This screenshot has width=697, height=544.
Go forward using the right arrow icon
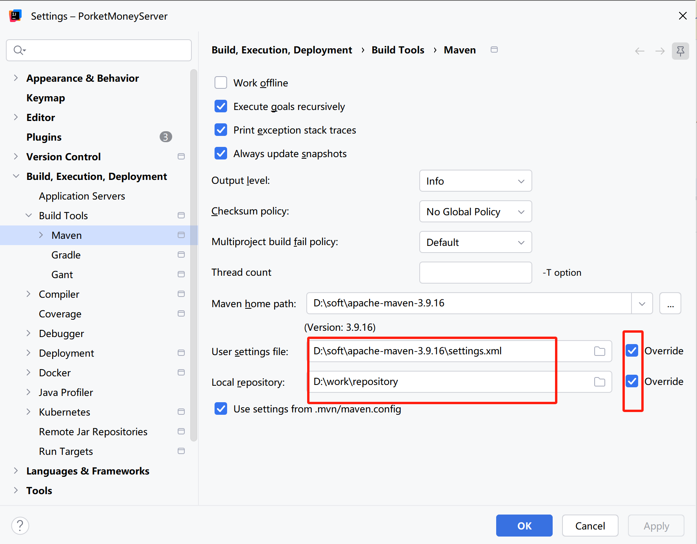[x=660, y=51]
